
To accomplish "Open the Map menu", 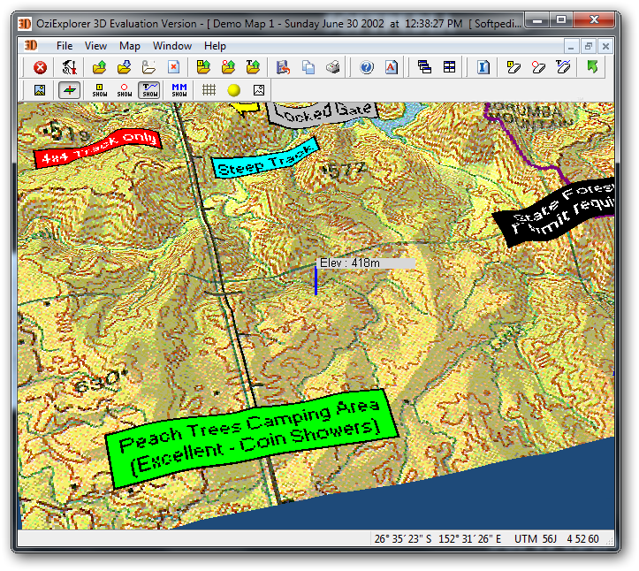I will [x=130, y=46].
